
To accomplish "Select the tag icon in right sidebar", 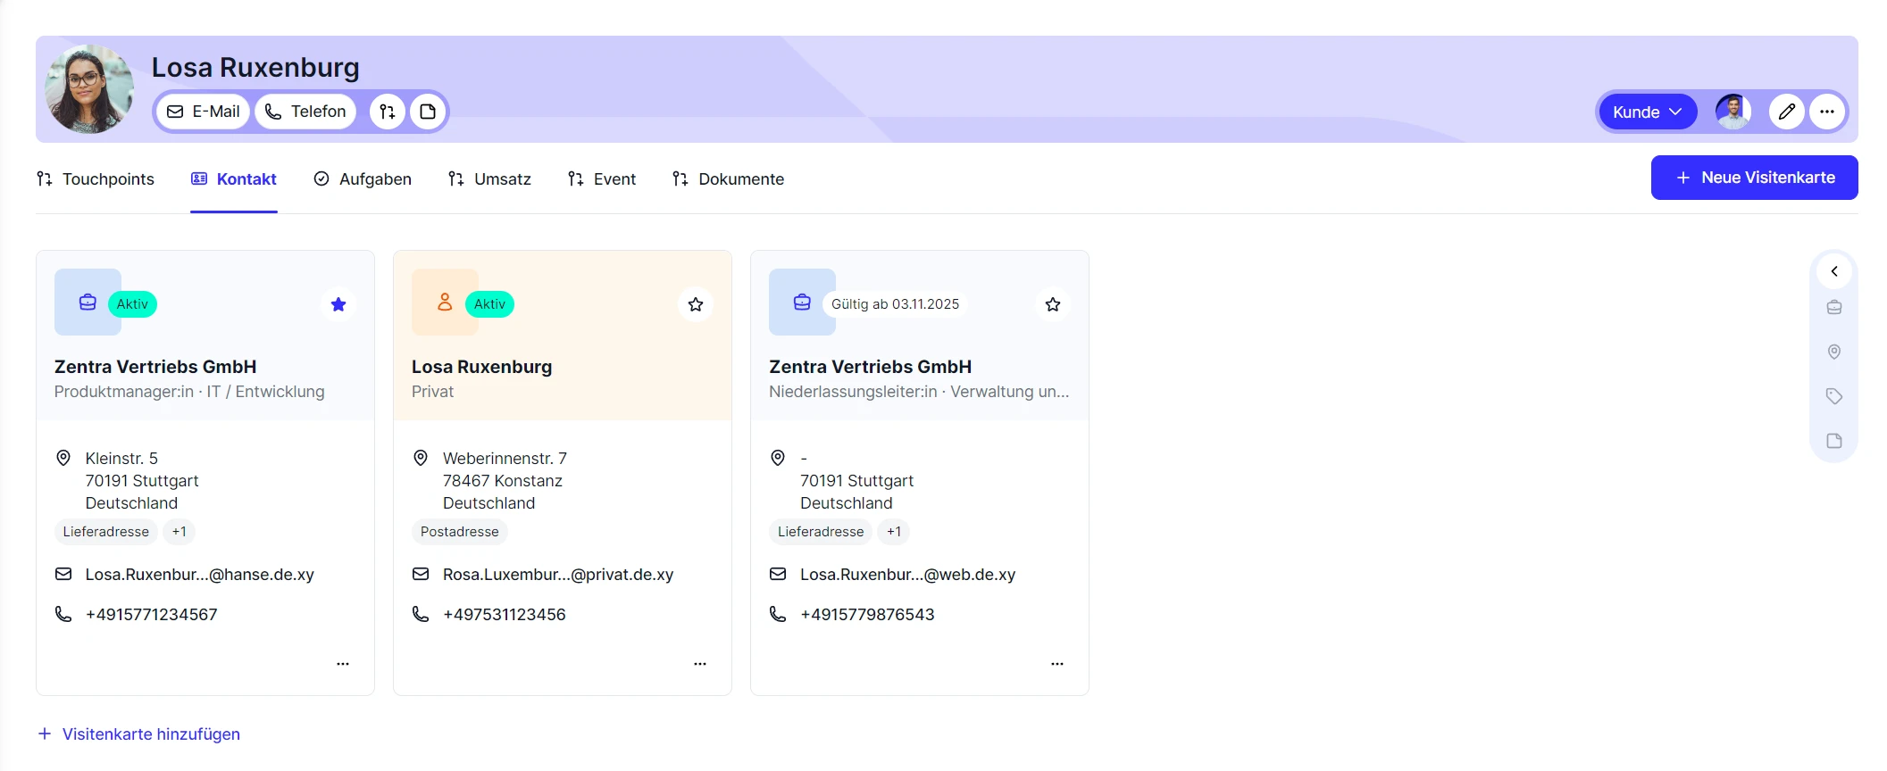I will [1833, 396].
